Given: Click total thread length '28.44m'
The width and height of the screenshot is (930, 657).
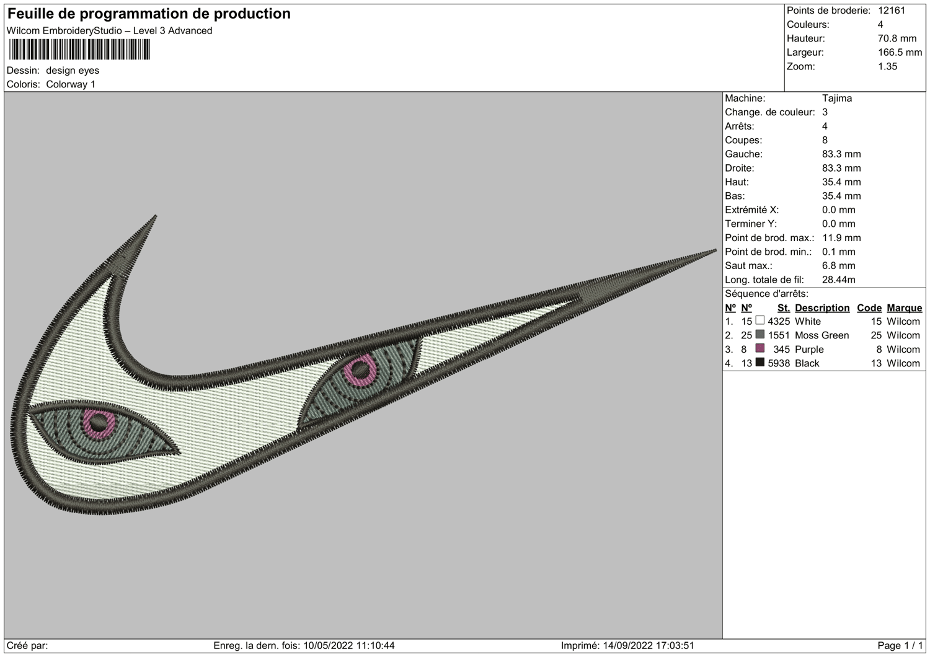Looking at the screenshot, I should click(x=839, y=280).
